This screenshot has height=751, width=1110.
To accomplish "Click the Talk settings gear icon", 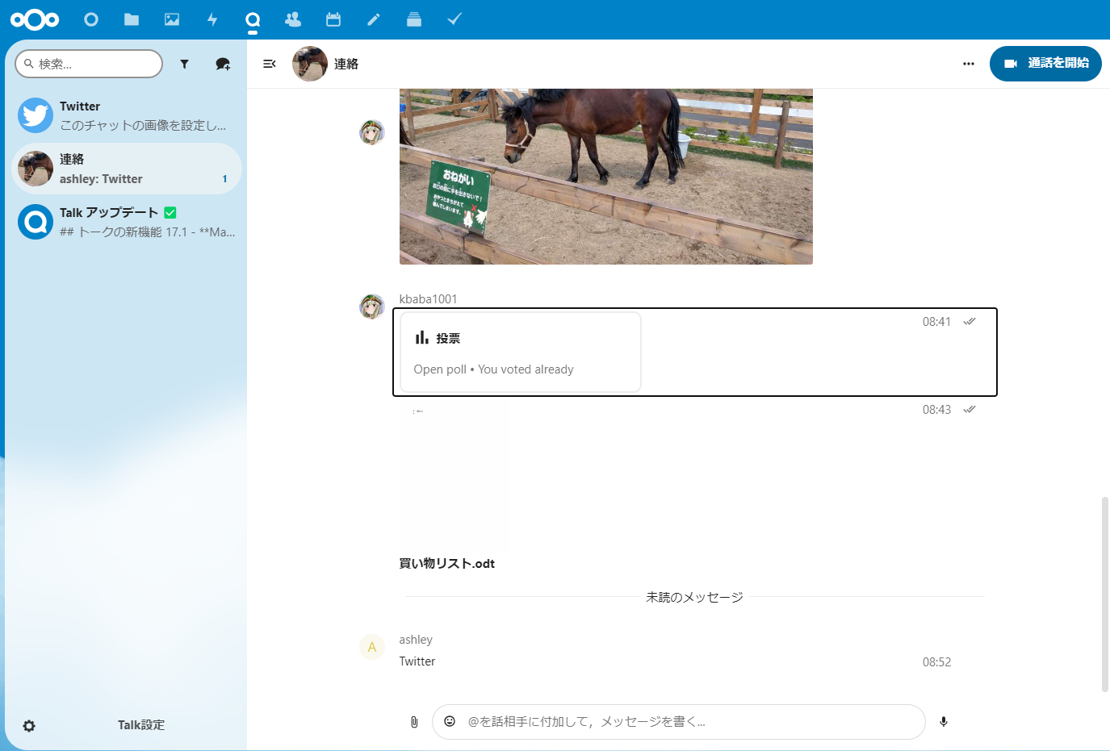I will click(29, 726).
